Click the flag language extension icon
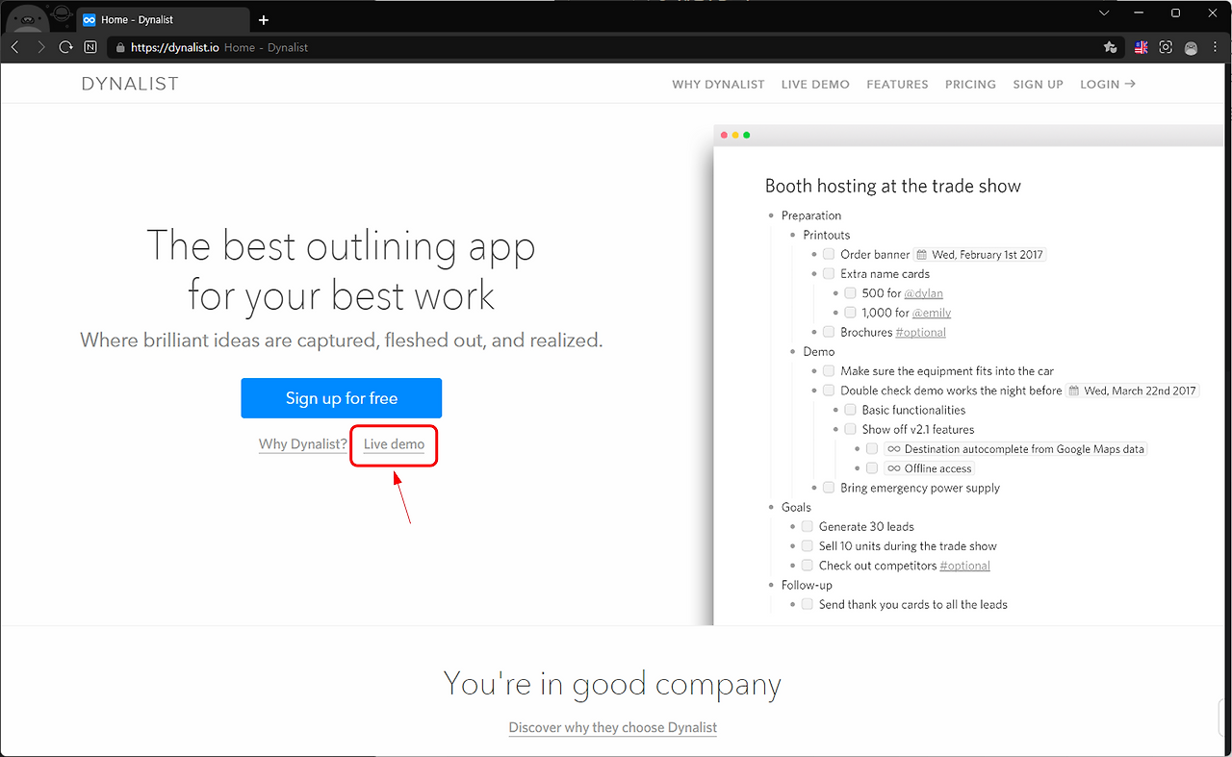The height and width of the screenshot is (757, 1232). [1142, 47]
